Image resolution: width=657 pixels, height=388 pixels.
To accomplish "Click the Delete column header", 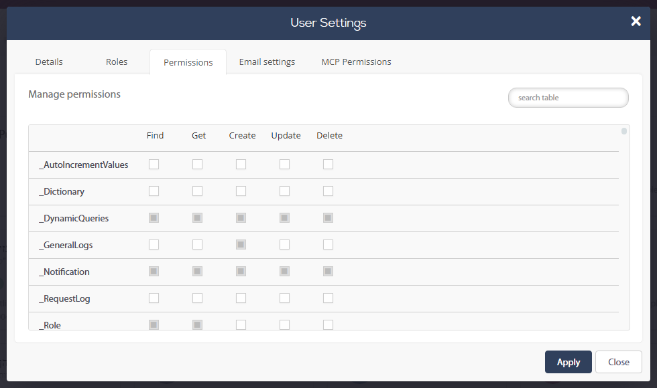I will coord(329,135).
